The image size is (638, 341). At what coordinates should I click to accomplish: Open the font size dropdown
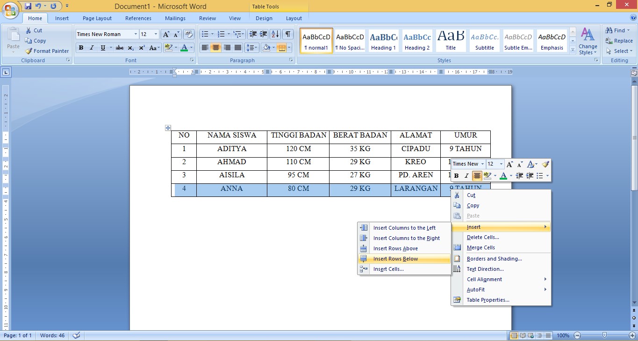point(155,34)
